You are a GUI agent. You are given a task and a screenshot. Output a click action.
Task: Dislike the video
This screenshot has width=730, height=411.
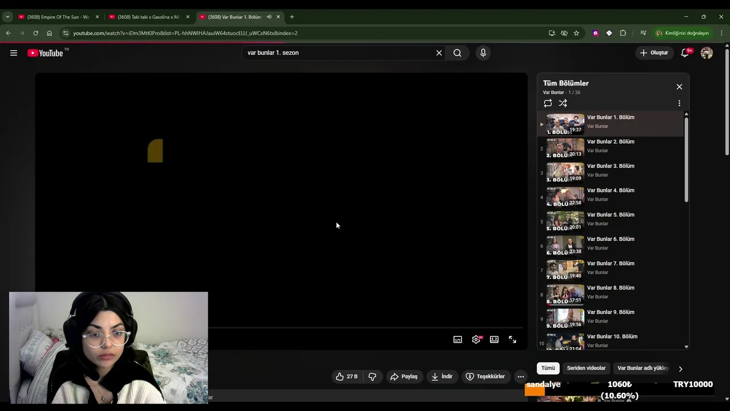372,376
